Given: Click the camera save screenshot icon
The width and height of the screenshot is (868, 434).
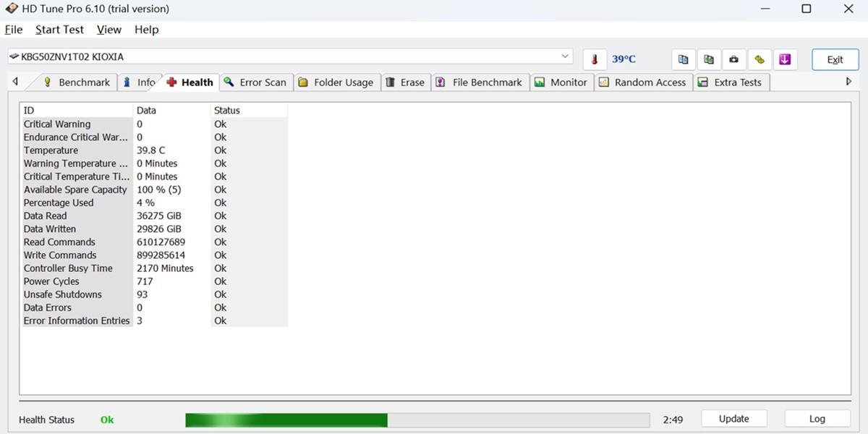Looking at the screenshot, I should click(x=734, y=59).
